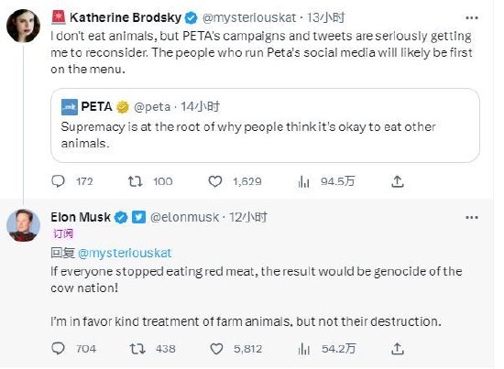Screen dimensions: 504x369
Task: Open Katherine Brodsky's profile picture
Action: pos(23,26)
